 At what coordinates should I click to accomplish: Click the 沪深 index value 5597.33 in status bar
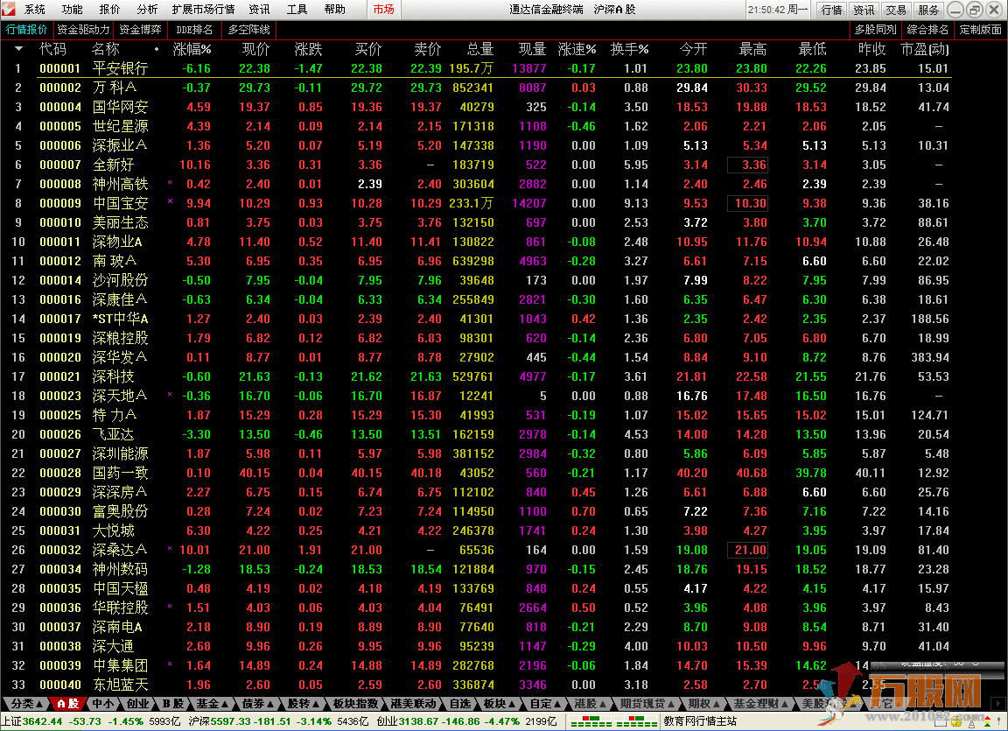coord(229,721)
